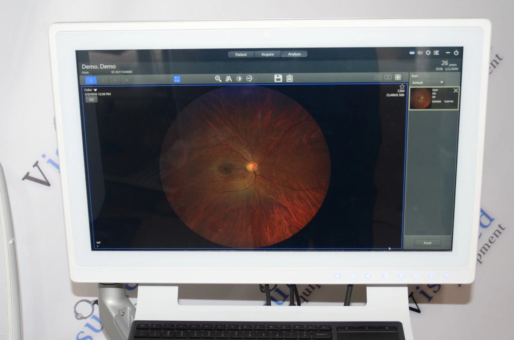This screenshot has height=340, width=514.
Task: Open the annotation text tool
Action: pos(228,78)
